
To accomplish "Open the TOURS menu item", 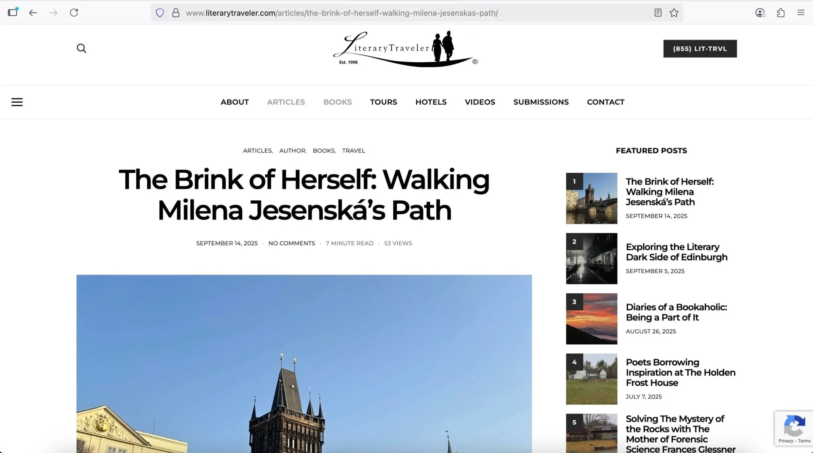I will pos(383,102).
